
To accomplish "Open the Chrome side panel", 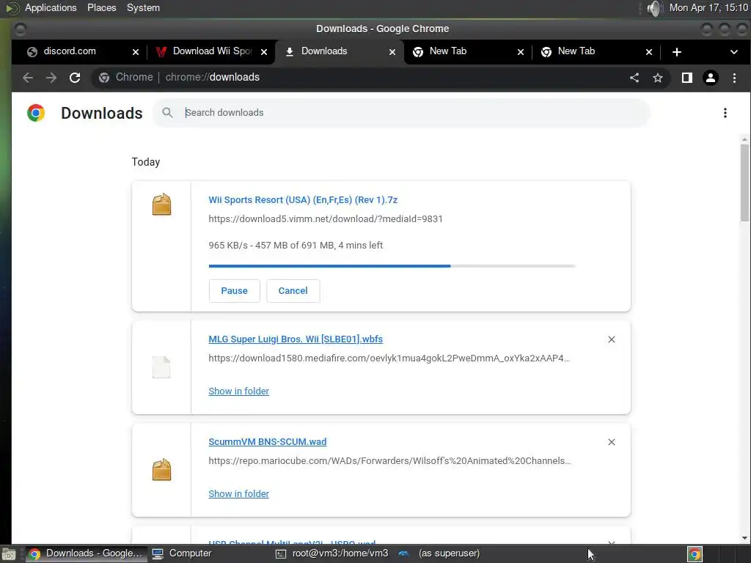I will tap(686, 78).
